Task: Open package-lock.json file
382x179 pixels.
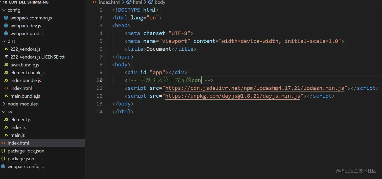Action: [x=26, y=151]
